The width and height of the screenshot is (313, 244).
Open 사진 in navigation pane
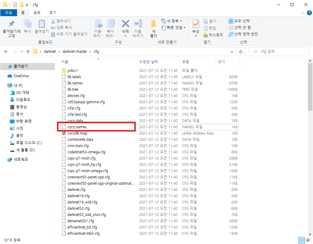17,128
